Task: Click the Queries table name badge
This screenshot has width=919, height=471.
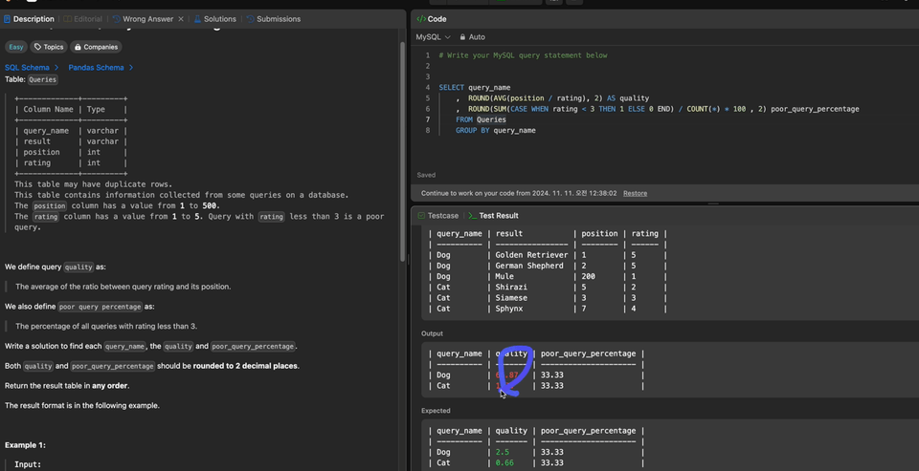Action: click(x=43, y=79)
